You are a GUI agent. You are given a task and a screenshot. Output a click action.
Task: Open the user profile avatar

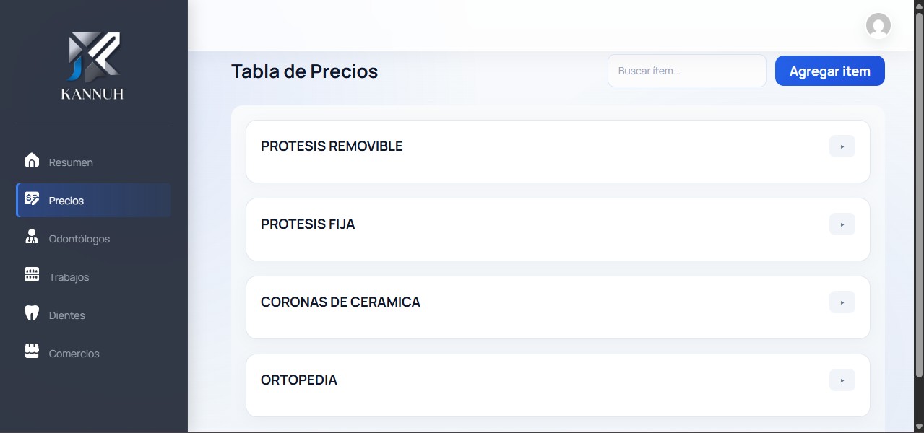click(878, 26)
